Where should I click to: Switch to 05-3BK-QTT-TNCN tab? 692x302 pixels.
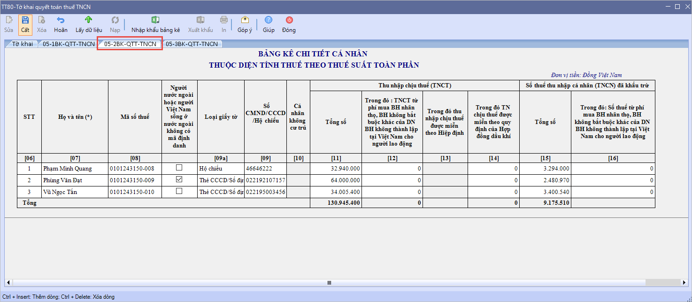(x=192, y=44)
